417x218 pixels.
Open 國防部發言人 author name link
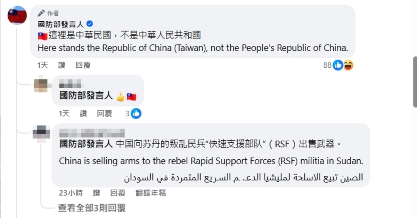(x=61, y=24)
